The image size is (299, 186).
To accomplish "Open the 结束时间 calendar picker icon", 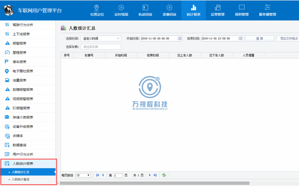I will [x=240, y=38].
